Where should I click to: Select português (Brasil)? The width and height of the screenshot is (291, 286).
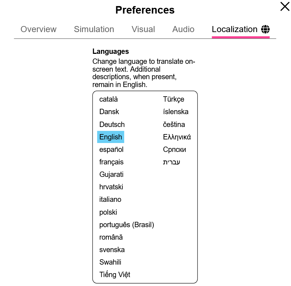pyautogui.click(x=127, y=225)
